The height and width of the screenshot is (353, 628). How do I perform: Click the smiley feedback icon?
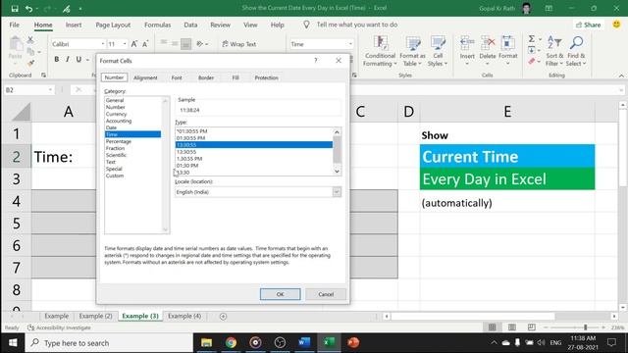pyautogui.click(x=617, y=25)
